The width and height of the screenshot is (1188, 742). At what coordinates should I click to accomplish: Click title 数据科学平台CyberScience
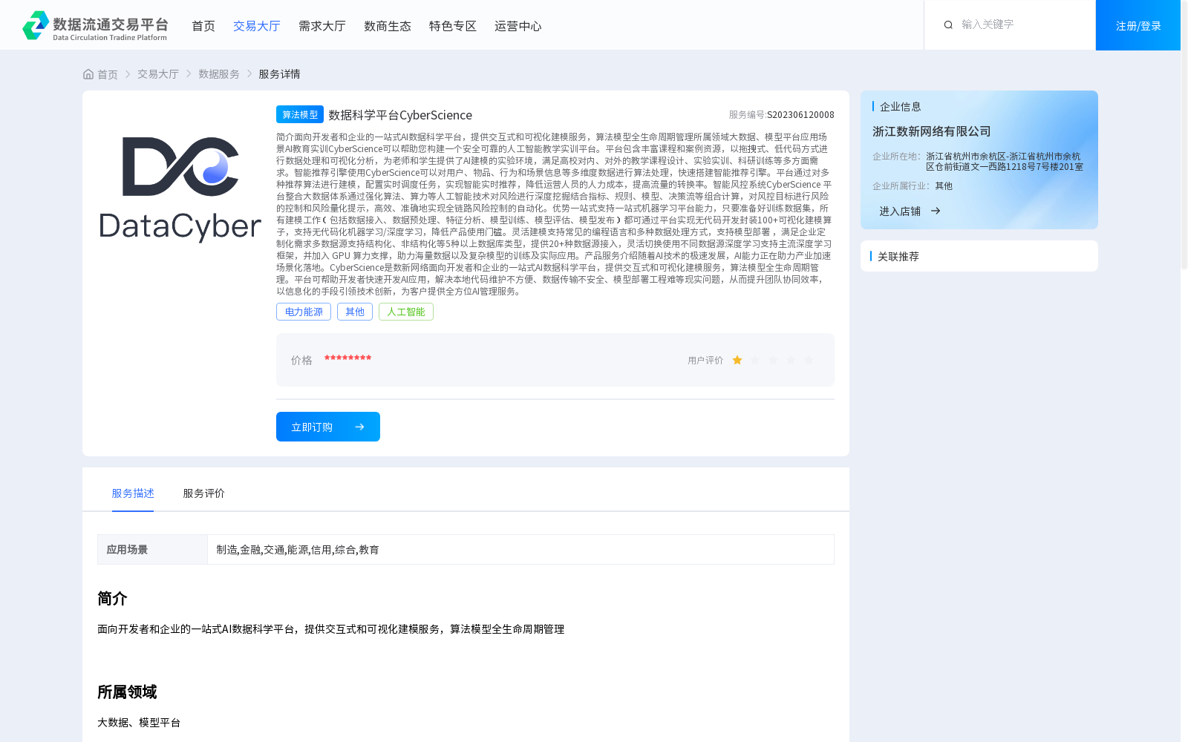click(400, 115)
